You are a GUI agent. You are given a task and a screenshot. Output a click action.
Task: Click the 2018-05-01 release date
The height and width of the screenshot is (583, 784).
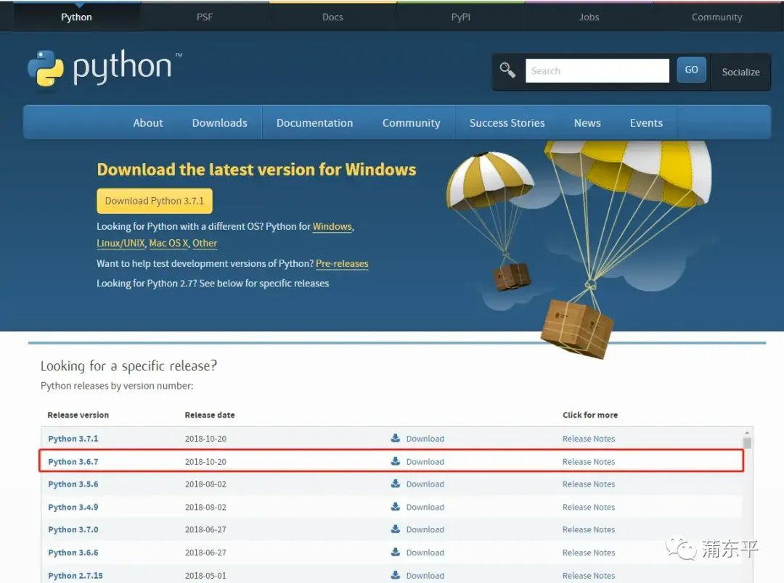pyautogui.click(x=205, y=576)
